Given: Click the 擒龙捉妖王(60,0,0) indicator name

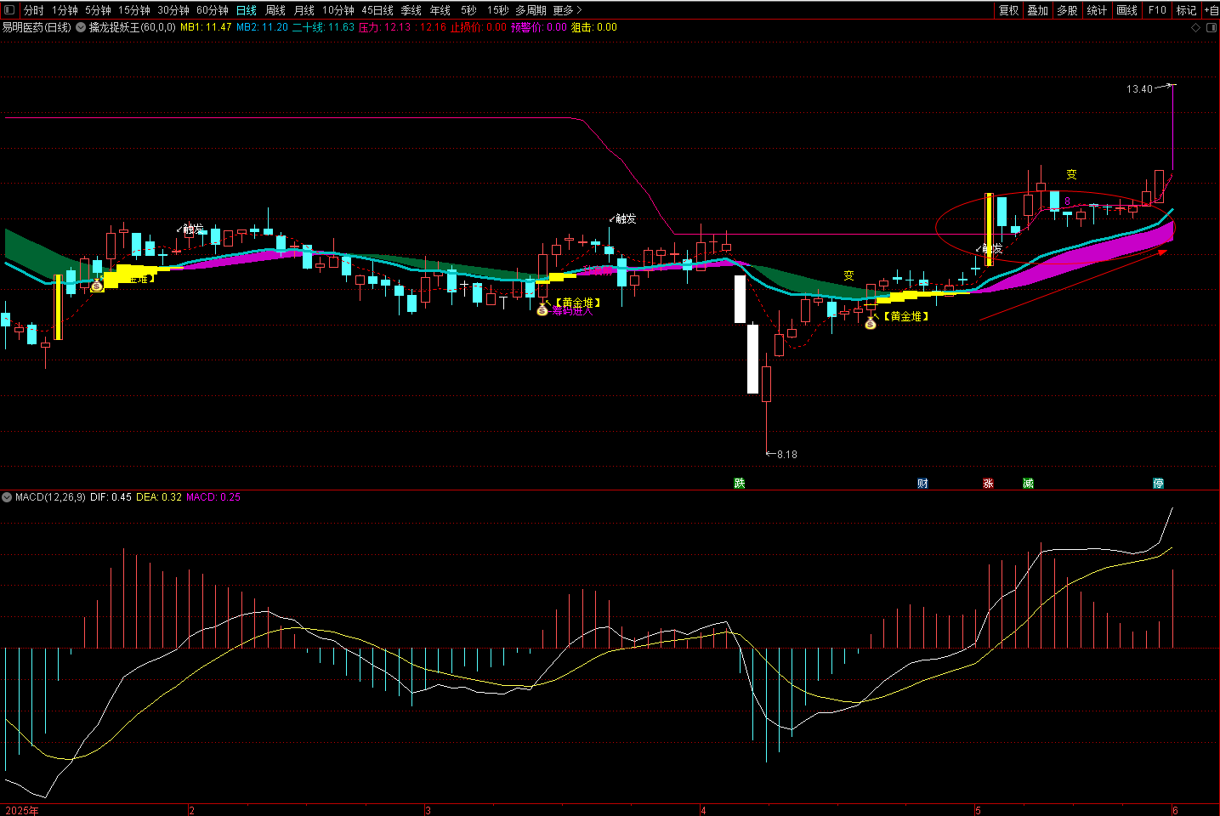Looking at the screenshot, I should (133, 27).
